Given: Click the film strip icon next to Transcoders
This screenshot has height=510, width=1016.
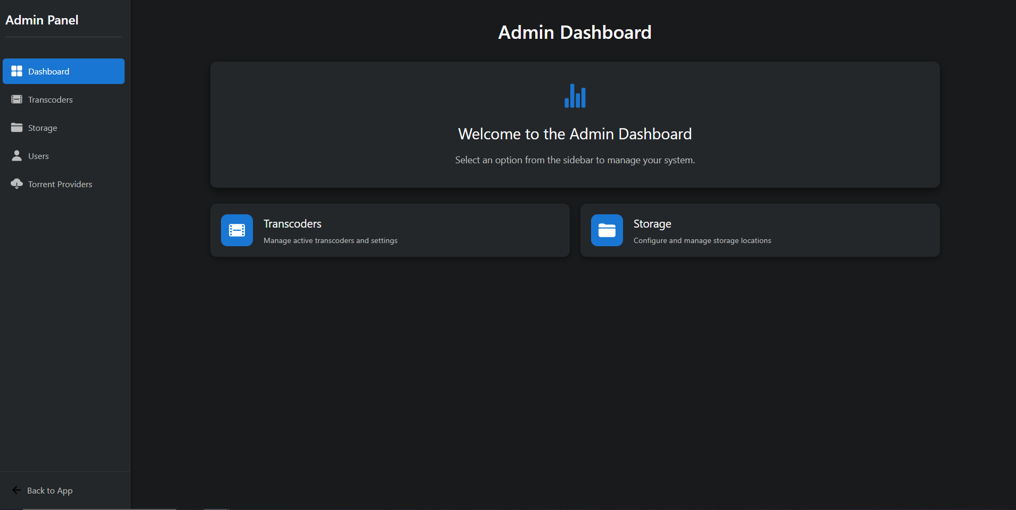Looking at the screenshot, I should click(17, 99).
